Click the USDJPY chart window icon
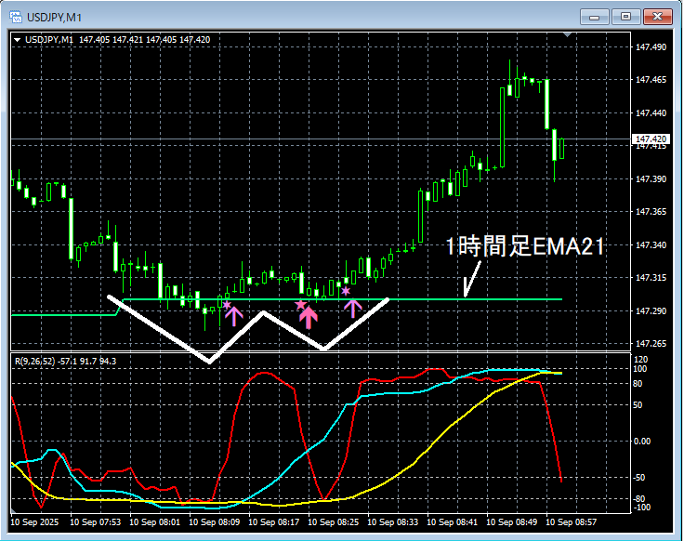 coord(16,17)
